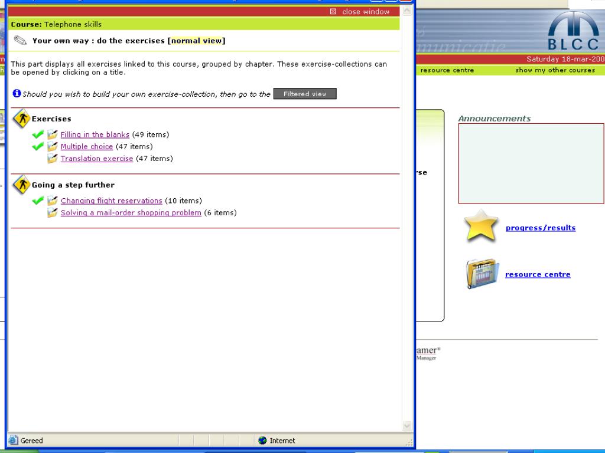Open Solving a mail-order shopping problem
This screenshot has width=605, height=453.
pos(131,213)
